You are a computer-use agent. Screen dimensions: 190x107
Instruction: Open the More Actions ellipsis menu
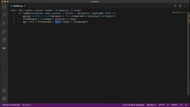(x=185, y=6)
